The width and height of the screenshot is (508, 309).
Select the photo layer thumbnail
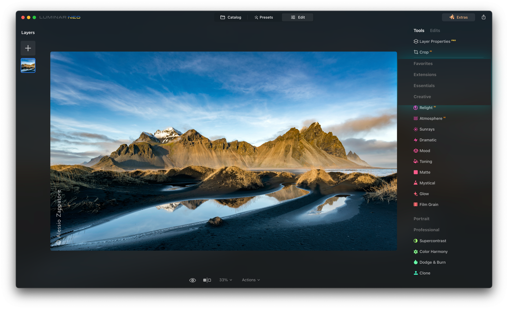click(x=28, y=65)
